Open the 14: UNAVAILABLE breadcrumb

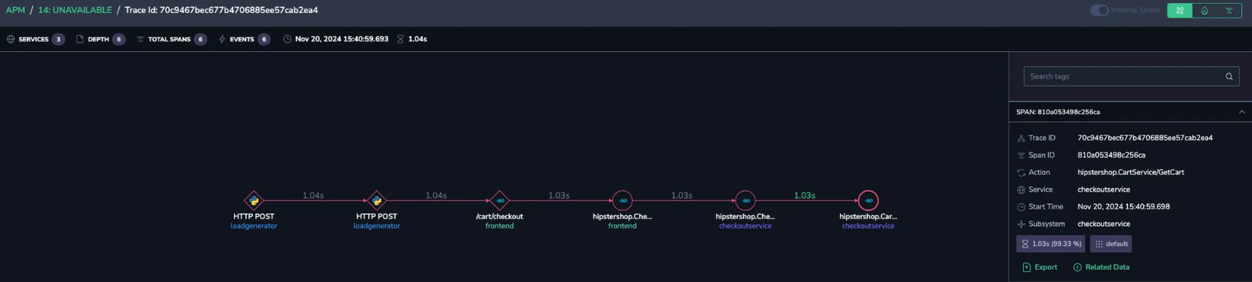74,11
